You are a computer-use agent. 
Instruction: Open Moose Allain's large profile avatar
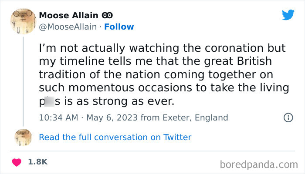[x=23, y=20]
